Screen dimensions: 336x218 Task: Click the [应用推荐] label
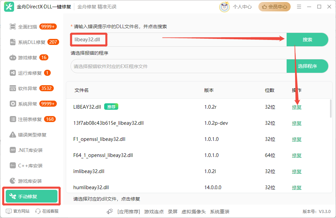coord(129,212)
